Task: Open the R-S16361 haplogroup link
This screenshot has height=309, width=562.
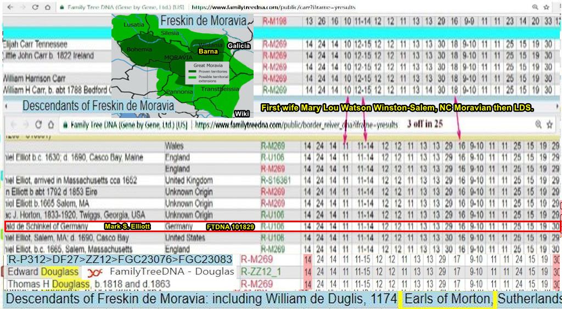Action: pos(276,181)
